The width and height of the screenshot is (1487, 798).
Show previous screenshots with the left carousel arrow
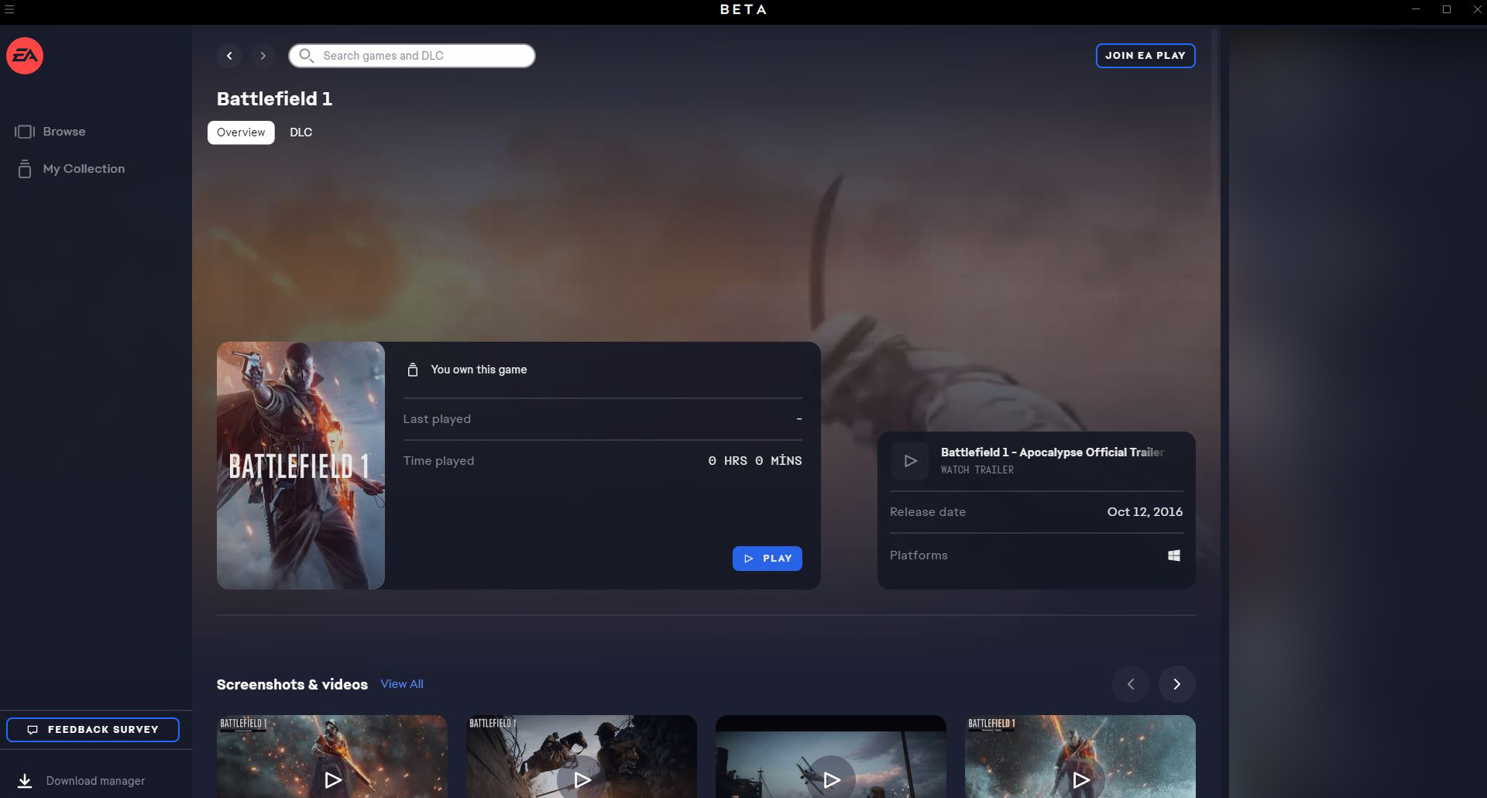[1131, 684]
